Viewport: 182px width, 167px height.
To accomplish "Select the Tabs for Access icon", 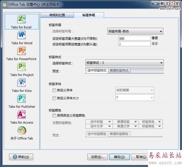I will 22,115.
